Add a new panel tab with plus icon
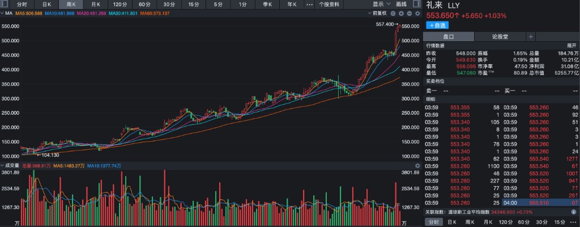Screen dimensions: 580x227 click(x=531, y=36)
